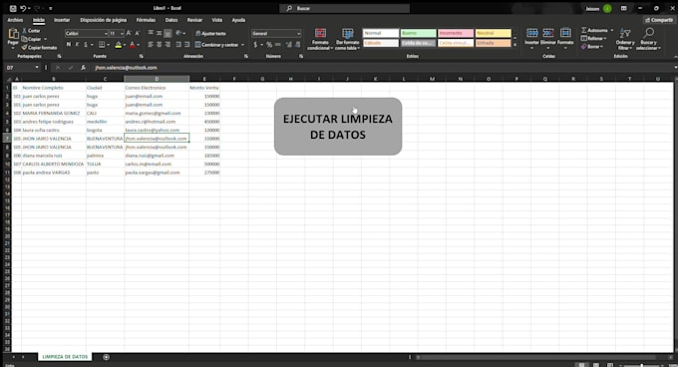Image resolution: width=678 pixels, height=367 pixels.
Task: Click the Save icon in the title bar
Action: point(13,8)
